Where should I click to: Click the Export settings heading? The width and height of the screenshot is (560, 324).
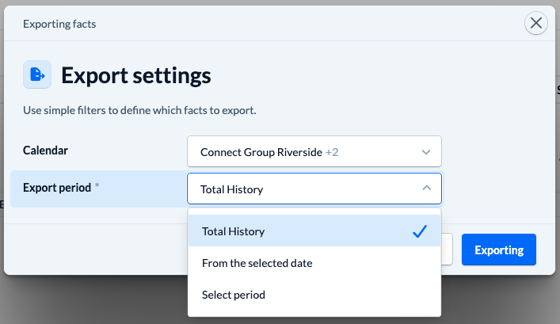(136, 75)
